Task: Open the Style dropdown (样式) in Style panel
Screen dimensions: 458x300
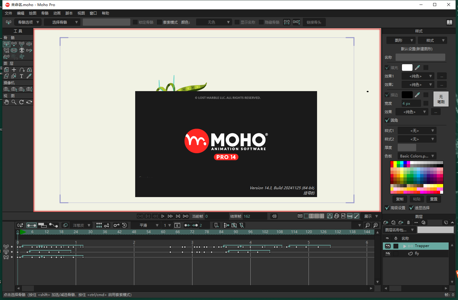Action: click(x=432, y=40)
